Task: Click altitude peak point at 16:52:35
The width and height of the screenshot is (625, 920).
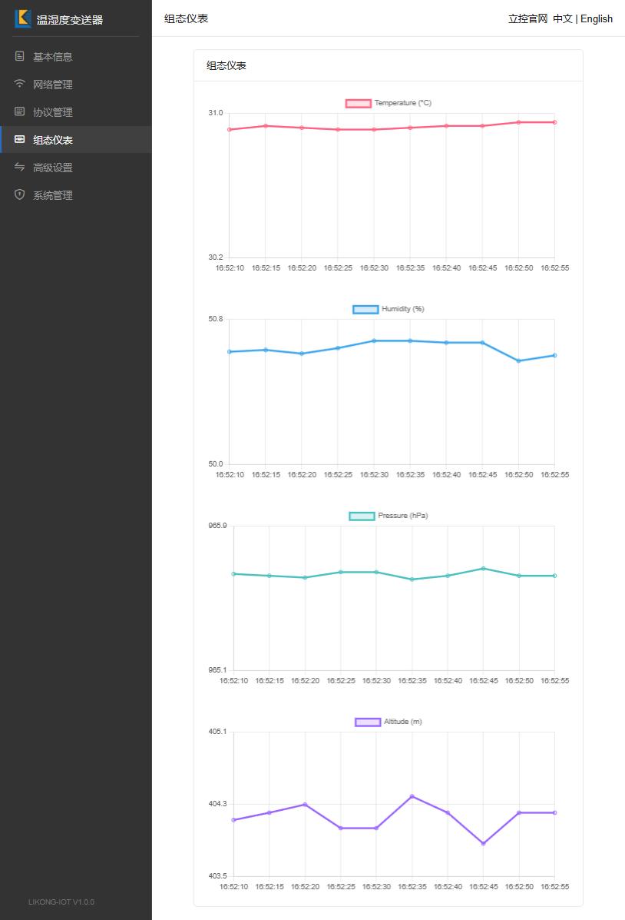Action: coord(412,796)
